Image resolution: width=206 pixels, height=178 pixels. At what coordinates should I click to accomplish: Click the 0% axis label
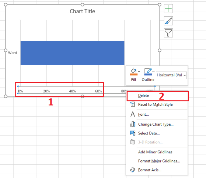point(21,91)
